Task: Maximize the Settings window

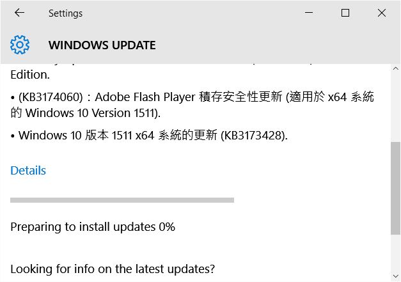Action: point(345,13)
